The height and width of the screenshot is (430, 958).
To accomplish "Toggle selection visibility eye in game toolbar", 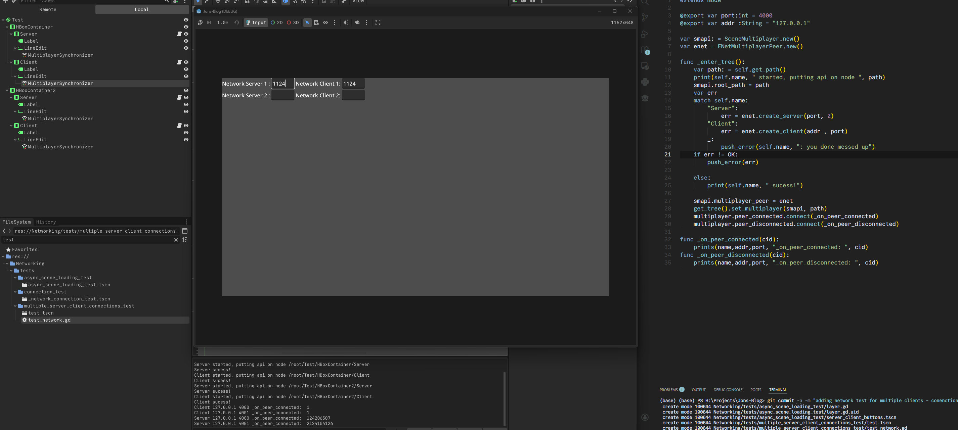I will click(x=325, y=23).
